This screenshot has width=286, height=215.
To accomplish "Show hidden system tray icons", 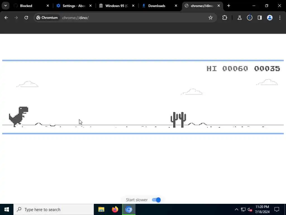I will (x=236, y=209).
